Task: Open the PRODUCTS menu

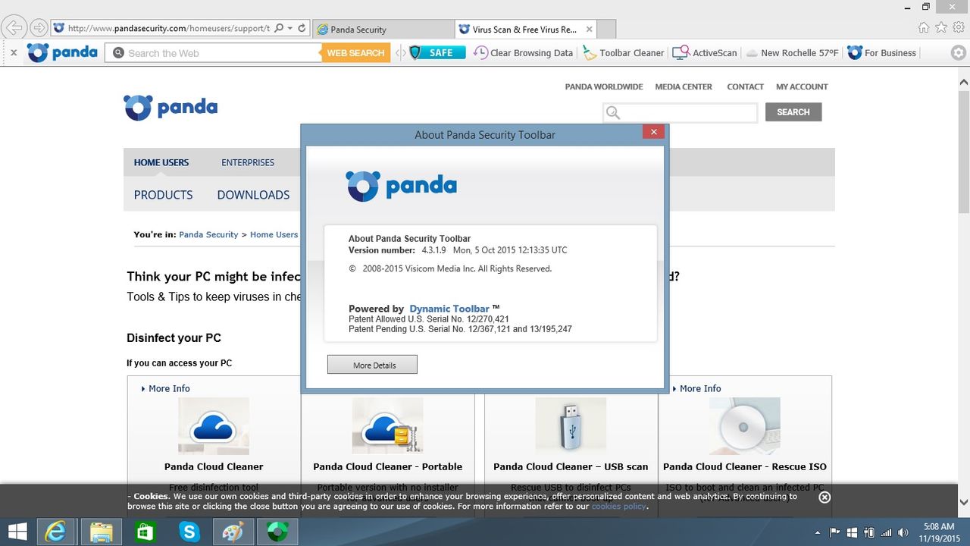Action: (x=164, y=195)
